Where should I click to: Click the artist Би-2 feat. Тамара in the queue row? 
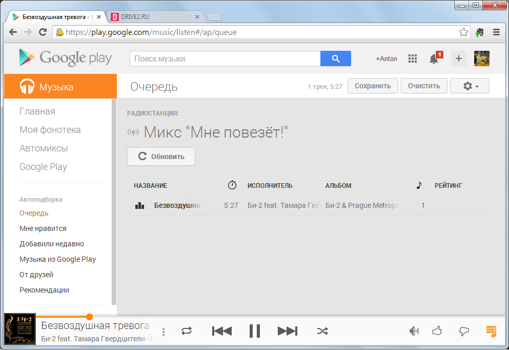pos(283,205)
